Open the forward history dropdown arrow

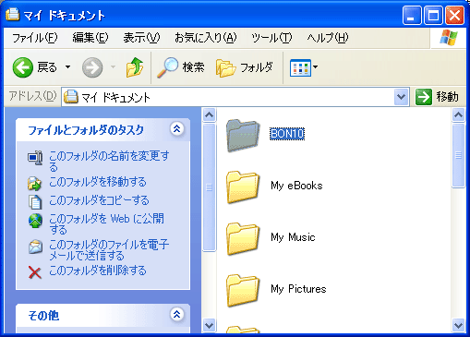click(x=113, y=66)
